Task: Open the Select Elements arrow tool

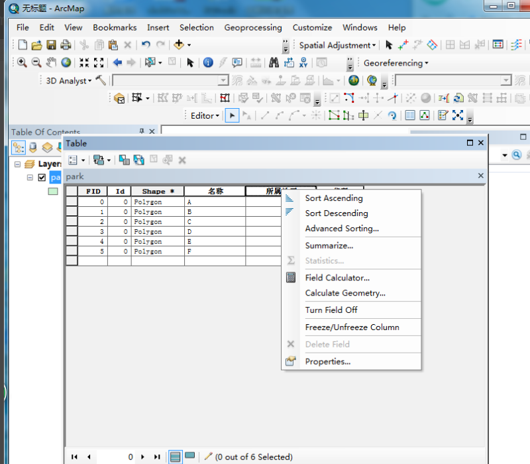Action: pos(190,62)
